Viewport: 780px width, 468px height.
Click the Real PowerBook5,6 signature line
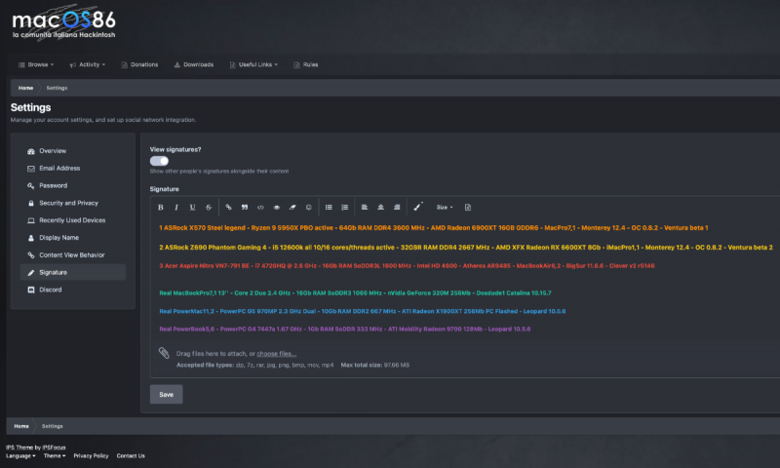(345, 329)
